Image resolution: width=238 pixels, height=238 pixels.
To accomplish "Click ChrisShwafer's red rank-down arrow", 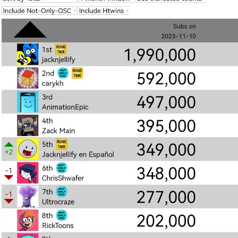I will [9, 177].
